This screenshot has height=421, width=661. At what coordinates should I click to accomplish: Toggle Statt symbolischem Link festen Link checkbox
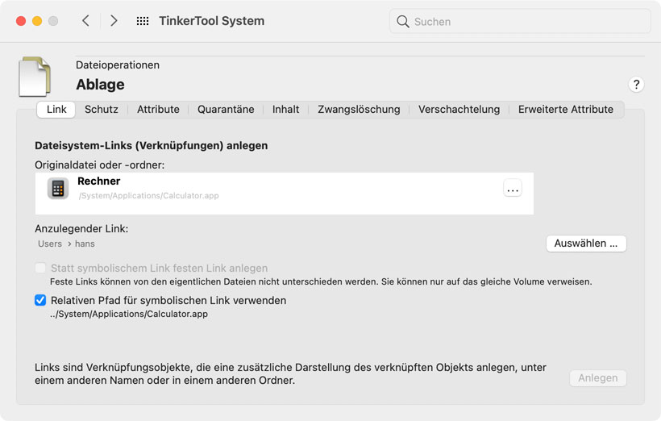40,268
